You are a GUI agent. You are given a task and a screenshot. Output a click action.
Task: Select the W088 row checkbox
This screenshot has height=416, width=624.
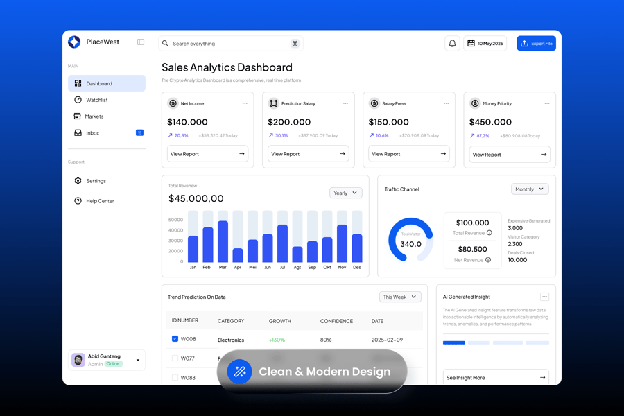pos(175,378)
